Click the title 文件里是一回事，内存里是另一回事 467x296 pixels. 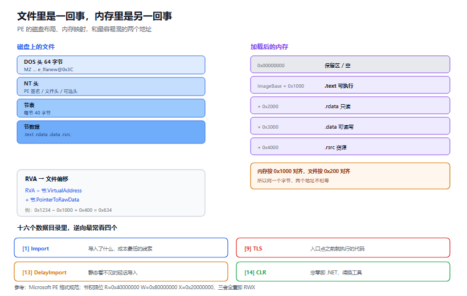click(x=95, y=16)
